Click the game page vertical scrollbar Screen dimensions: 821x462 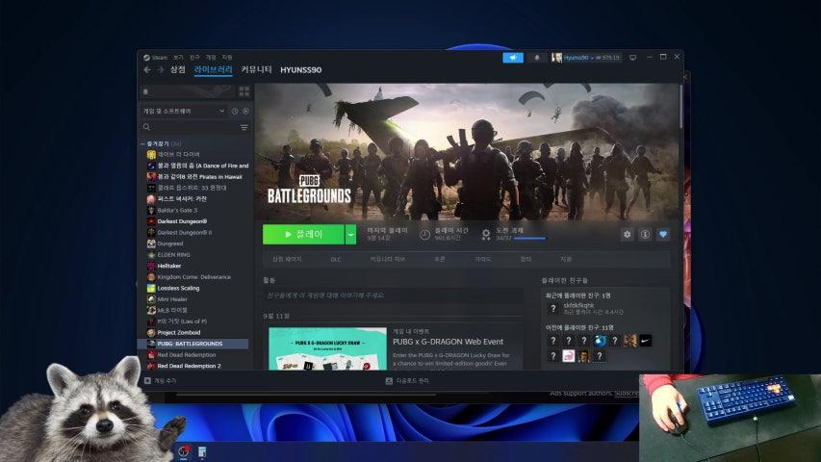pyautogui.click(x=680, y=108)
